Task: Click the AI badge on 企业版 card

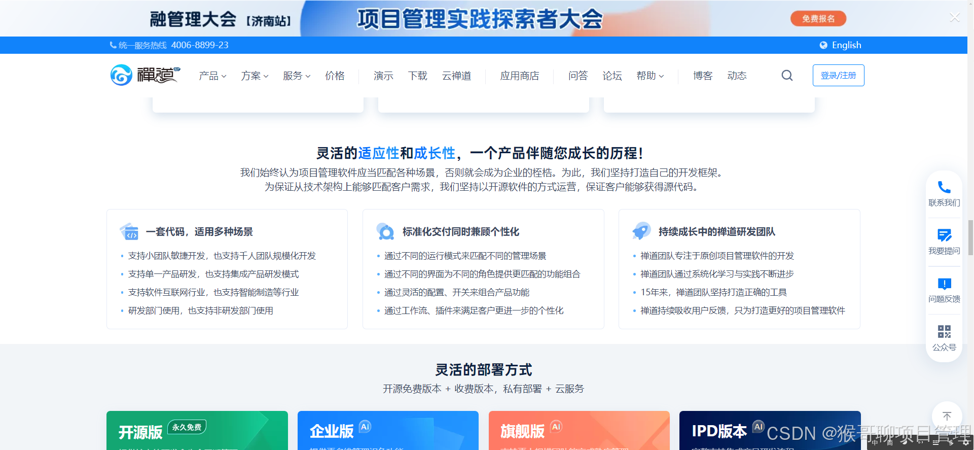Action: click(365, 427)
